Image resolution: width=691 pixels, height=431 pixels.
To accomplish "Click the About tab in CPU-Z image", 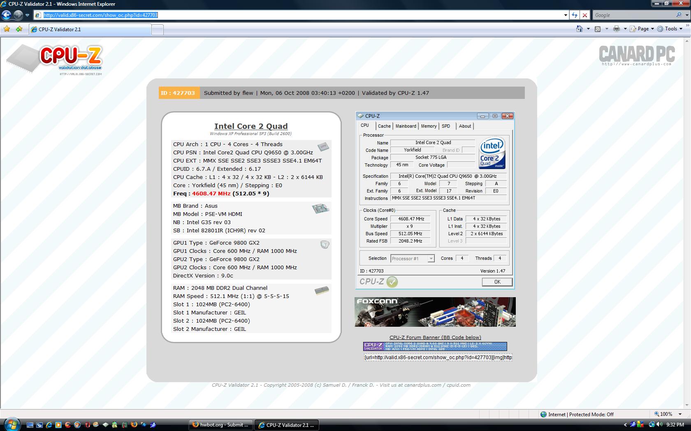I will point(465,126).
